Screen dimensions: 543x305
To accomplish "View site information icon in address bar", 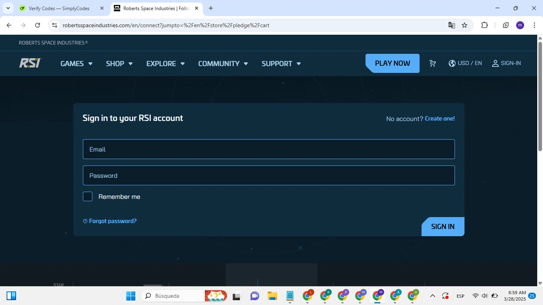I will pyautogui.click(x=55, y=25).
